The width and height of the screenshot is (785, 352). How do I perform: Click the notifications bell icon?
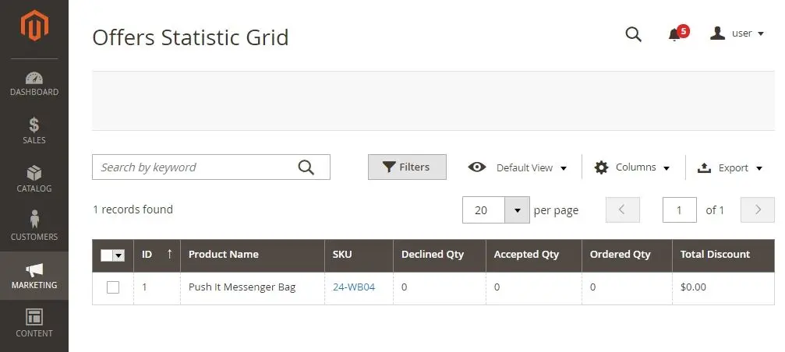(674, 34)
